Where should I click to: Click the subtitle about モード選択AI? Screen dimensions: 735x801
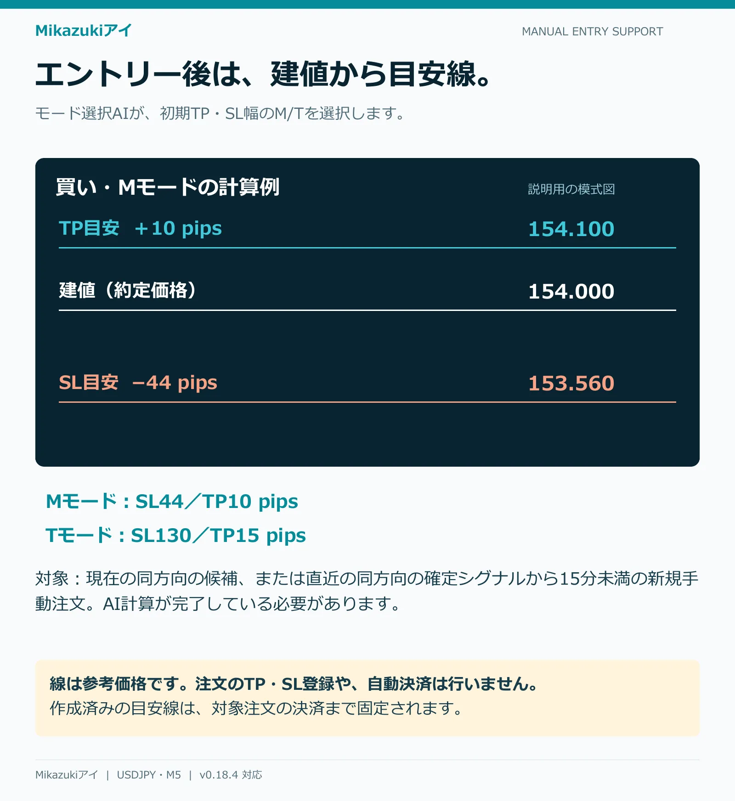220,113
